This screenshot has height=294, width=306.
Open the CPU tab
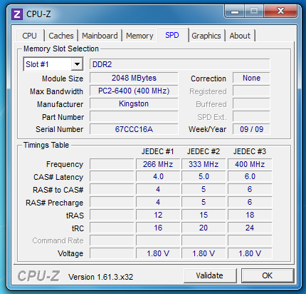29,36
